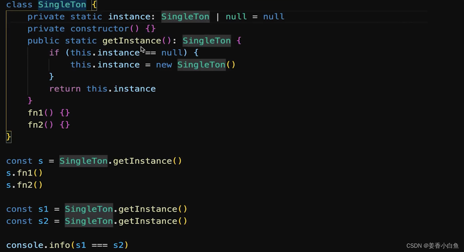Click the 'class' keyword on the first line
The image size is (464, 252).
pos(19,5)
